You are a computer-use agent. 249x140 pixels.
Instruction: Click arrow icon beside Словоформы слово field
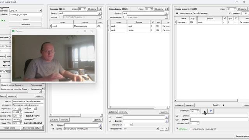(x=167, y=117)
